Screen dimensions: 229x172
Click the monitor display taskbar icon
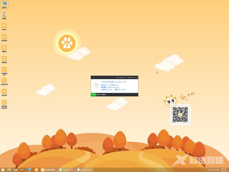(x=29, y=170)
